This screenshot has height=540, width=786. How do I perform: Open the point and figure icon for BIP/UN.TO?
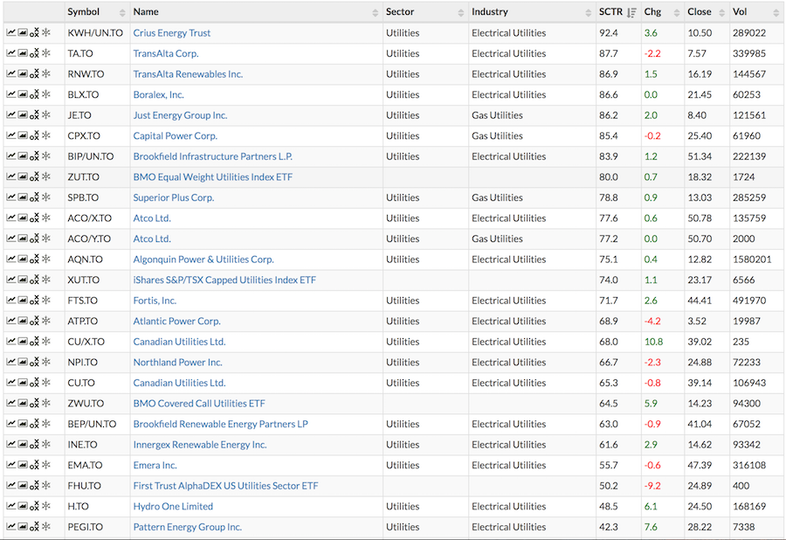(x=34, y=156)
